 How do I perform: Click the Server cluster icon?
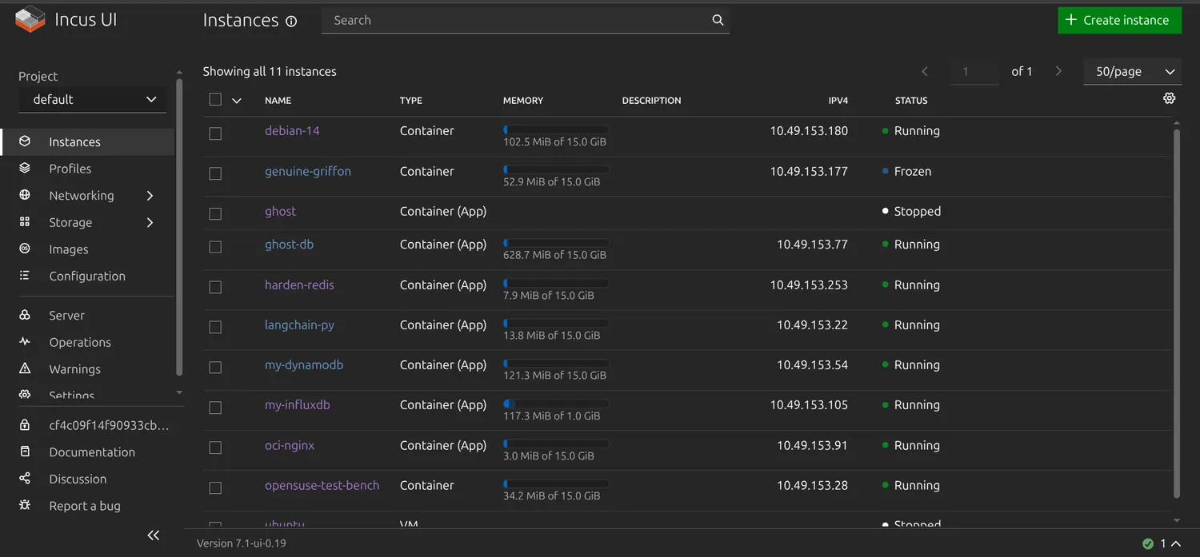25,315
